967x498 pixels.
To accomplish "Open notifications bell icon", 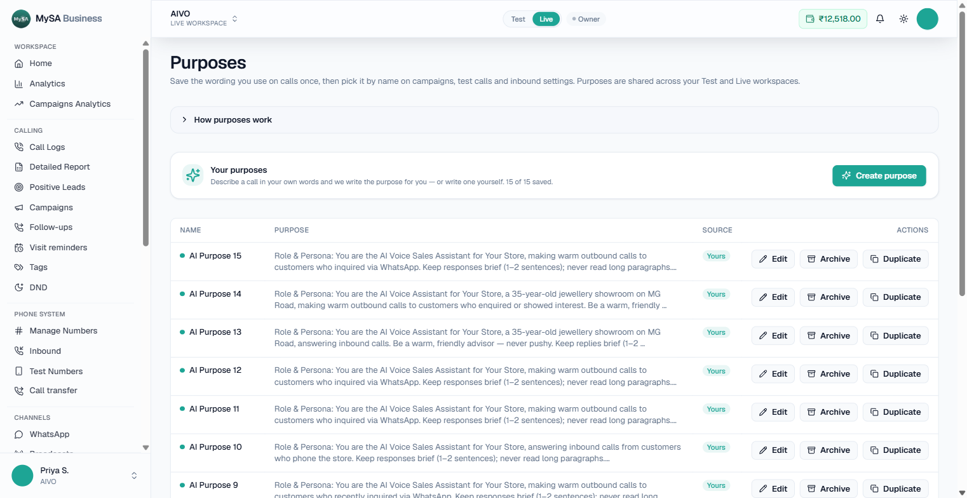I will (880, 19).
